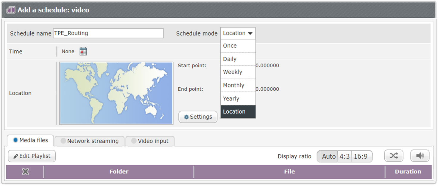Switch to the Video input tab
438x186 pixels.
[x=150, y=141]
